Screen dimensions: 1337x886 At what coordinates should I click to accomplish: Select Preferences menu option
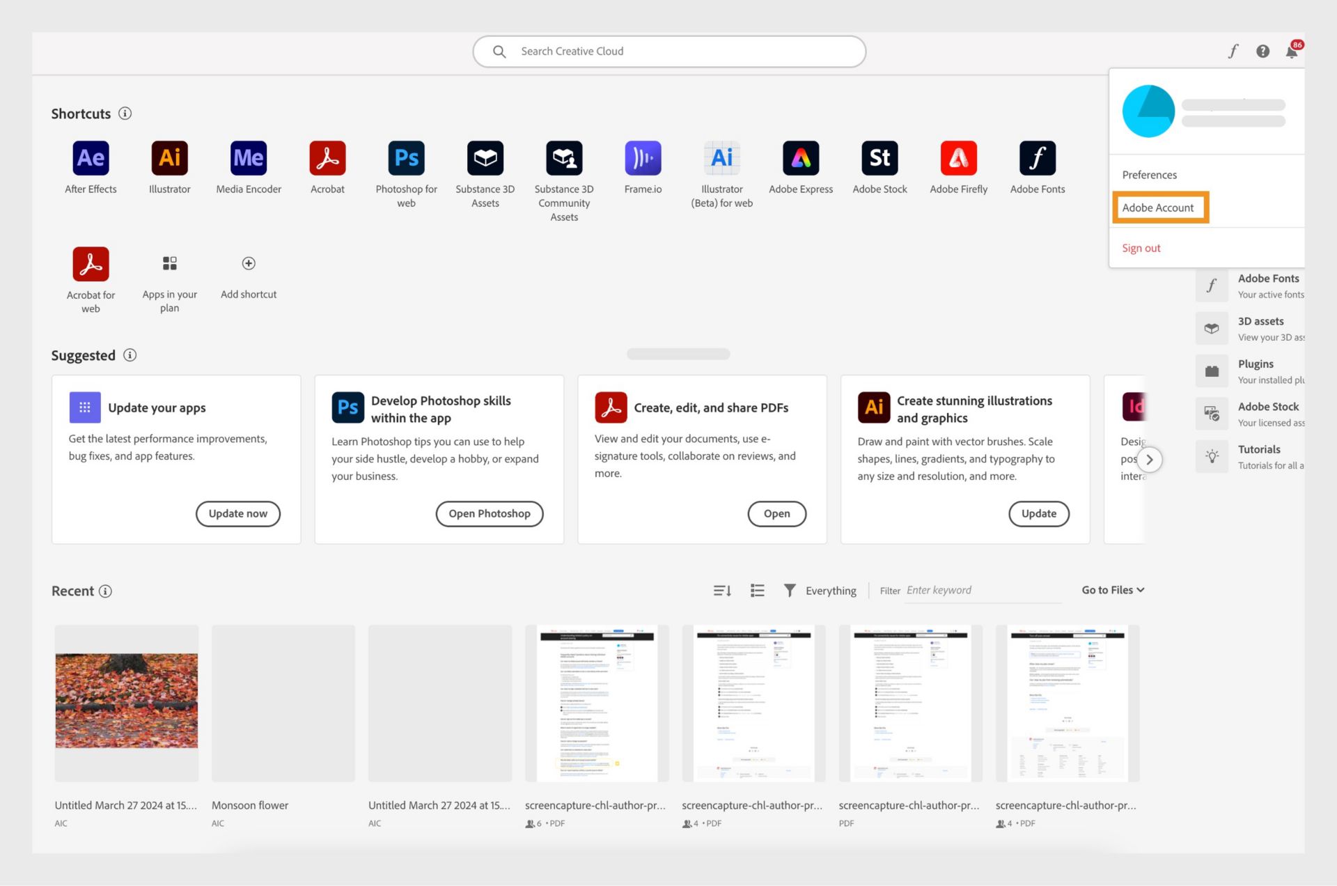[1149, 174]
